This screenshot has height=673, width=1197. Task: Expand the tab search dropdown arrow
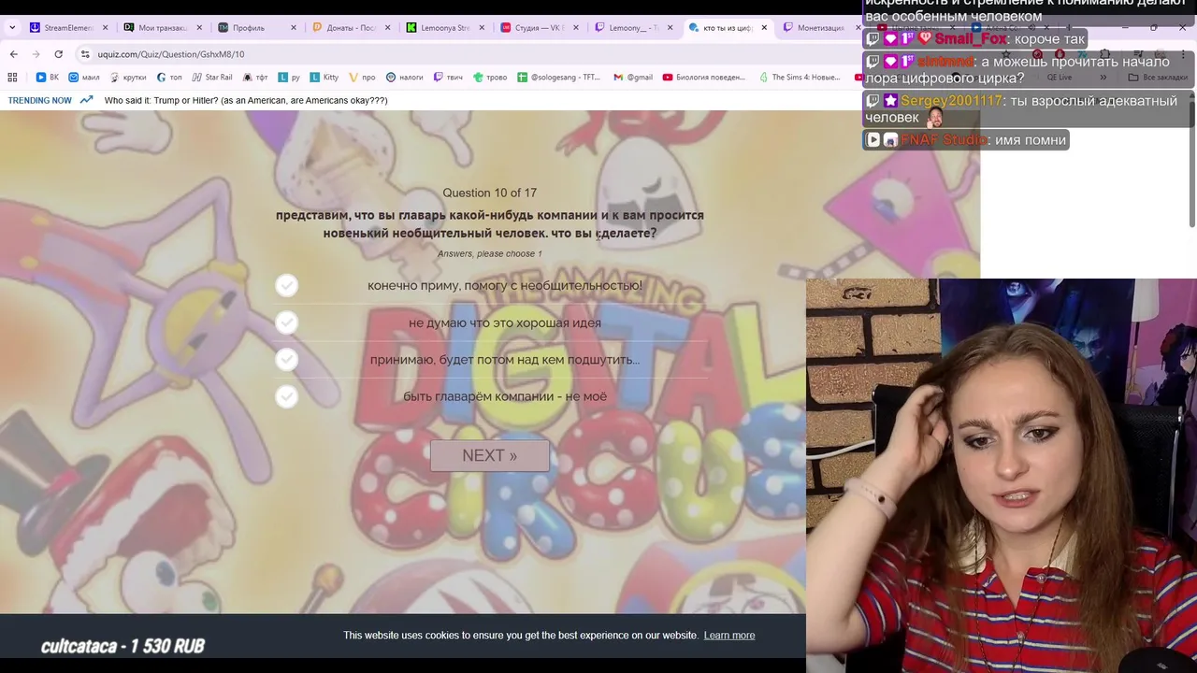[x=12, y=28]
